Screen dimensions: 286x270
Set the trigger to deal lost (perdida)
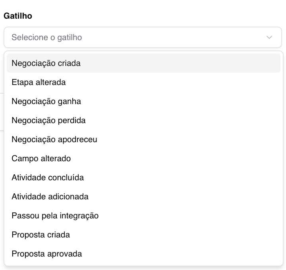pyautogui.click(x=48, y=120)
